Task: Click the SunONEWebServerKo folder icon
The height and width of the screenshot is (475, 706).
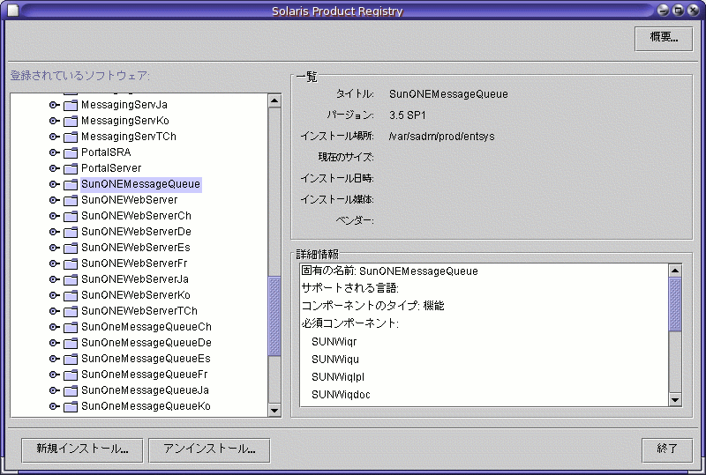Action: point(71,295)
